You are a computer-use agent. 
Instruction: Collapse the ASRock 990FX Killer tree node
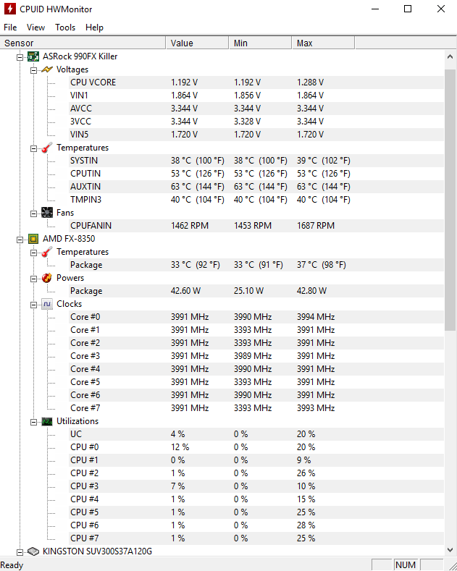(20, 57)
